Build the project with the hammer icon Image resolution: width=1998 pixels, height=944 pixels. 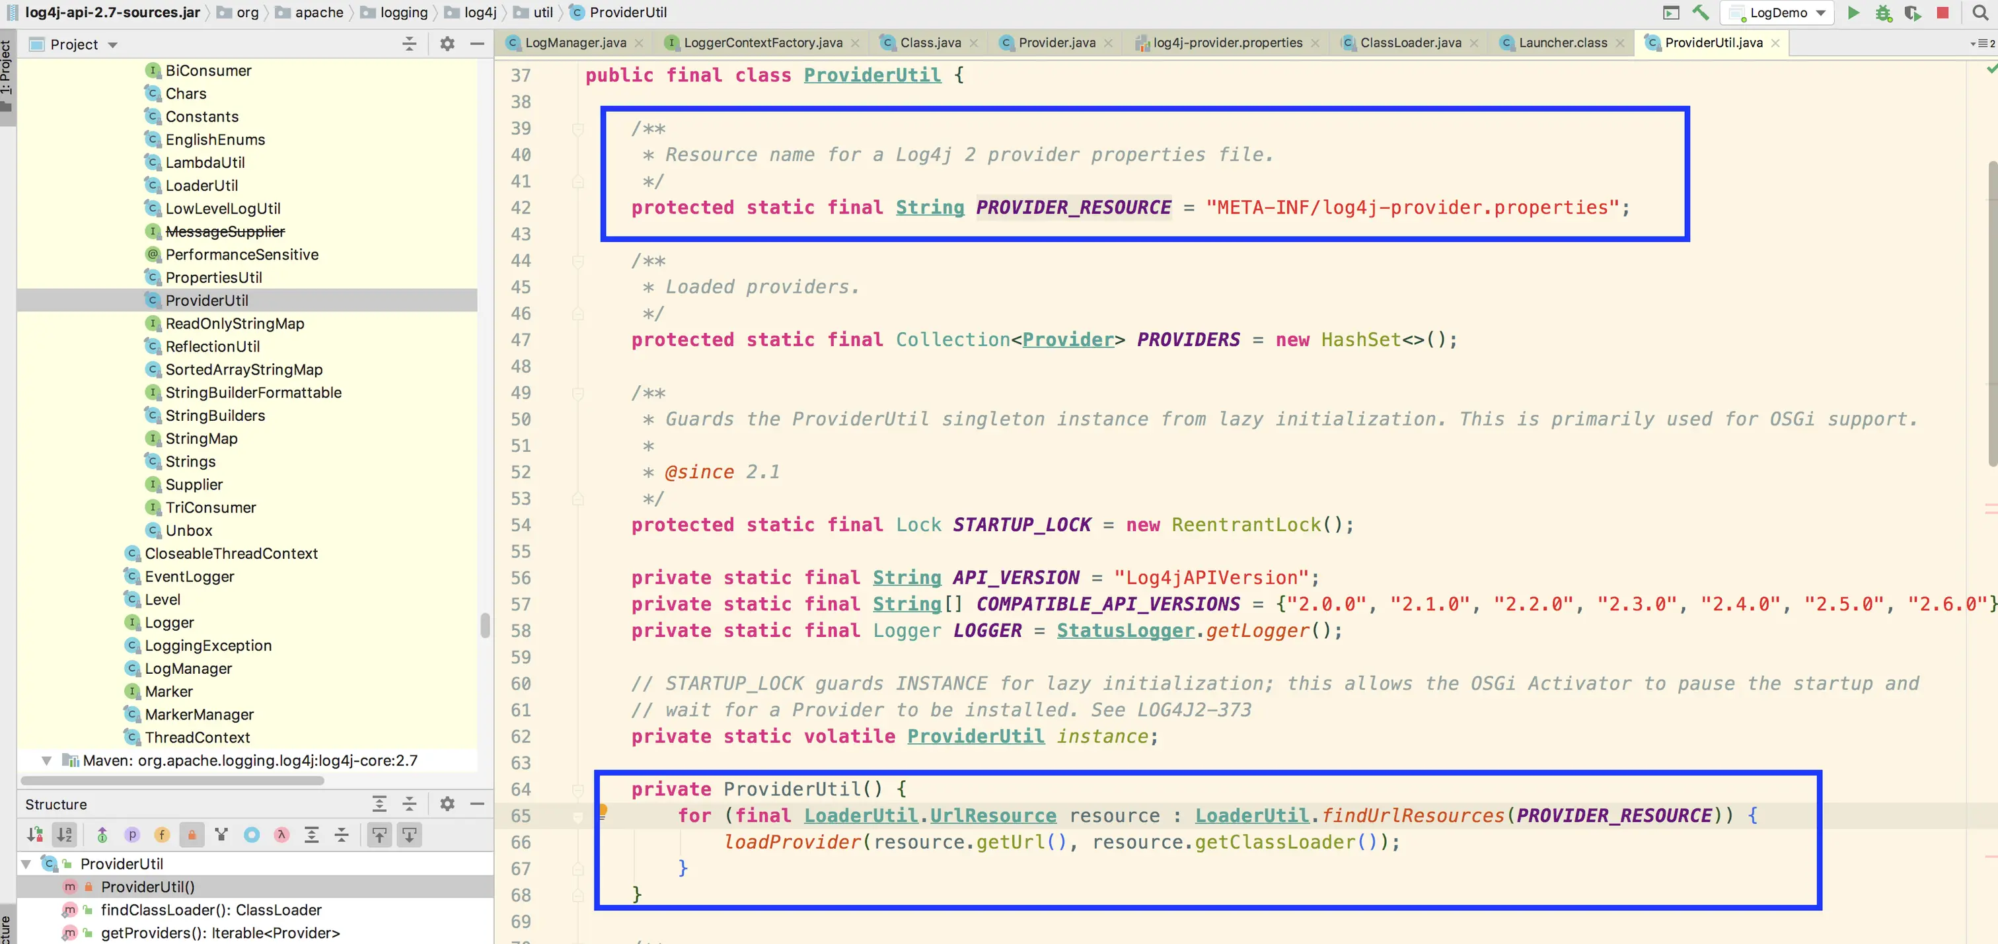[x=1700, y=13]
